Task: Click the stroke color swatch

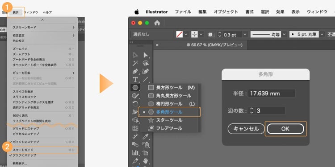Action: [194, 34]
